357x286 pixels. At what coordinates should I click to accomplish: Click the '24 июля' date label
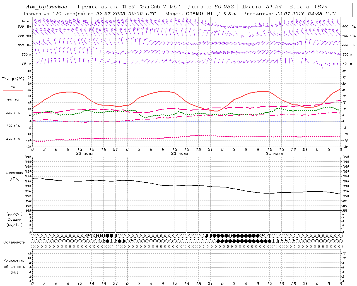click(x=274, y=153)
